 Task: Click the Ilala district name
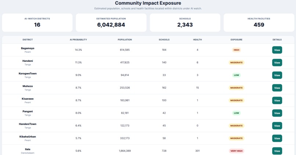click(x=28, y=149)
